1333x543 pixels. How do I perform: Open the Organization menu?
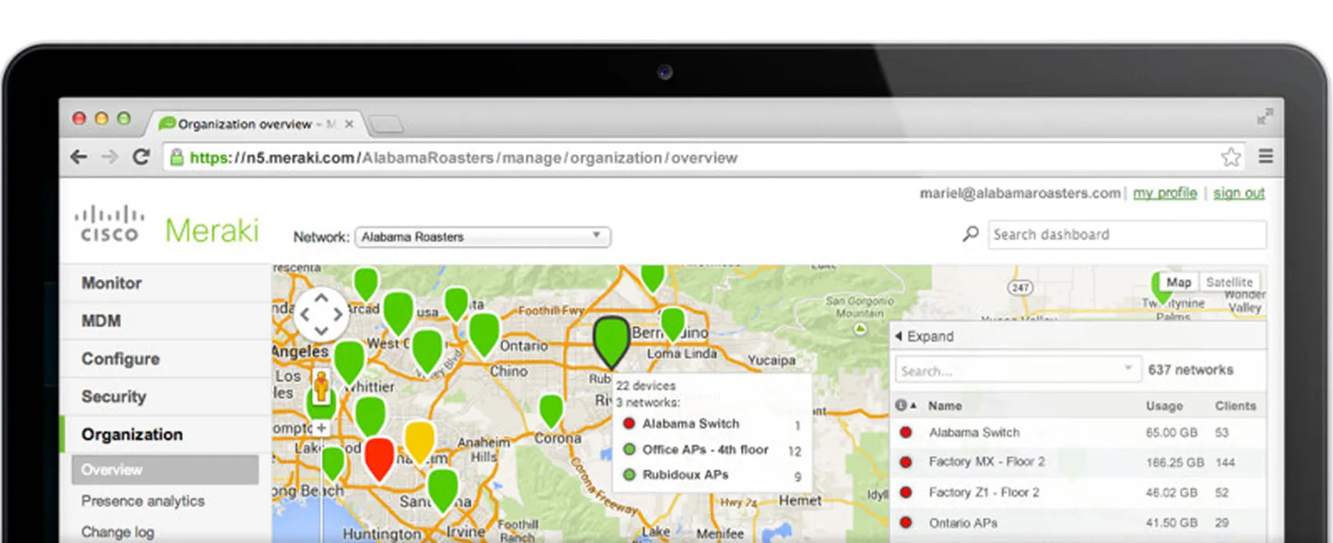[x=132, y=435]
